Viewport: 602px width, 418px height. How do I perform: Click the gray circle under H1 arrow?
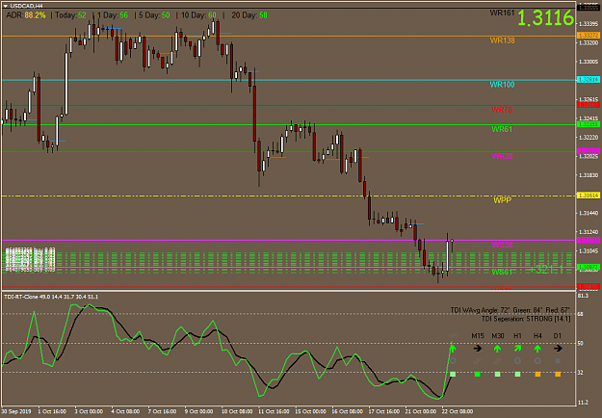517,361
